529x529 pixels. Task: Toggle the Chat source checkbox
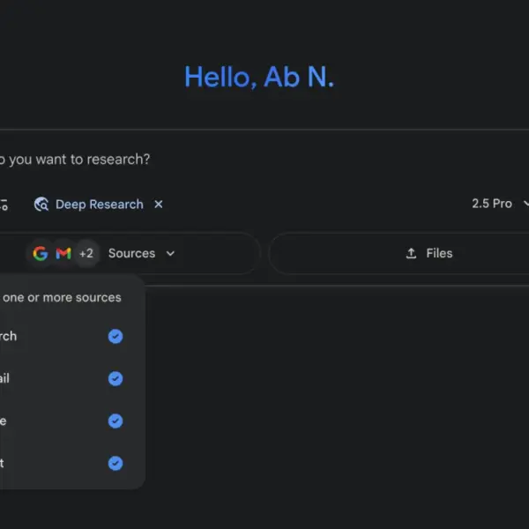[115, 464]
